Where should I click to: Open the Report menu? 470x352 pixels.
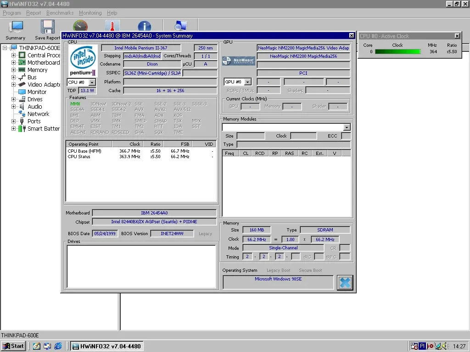34,13
